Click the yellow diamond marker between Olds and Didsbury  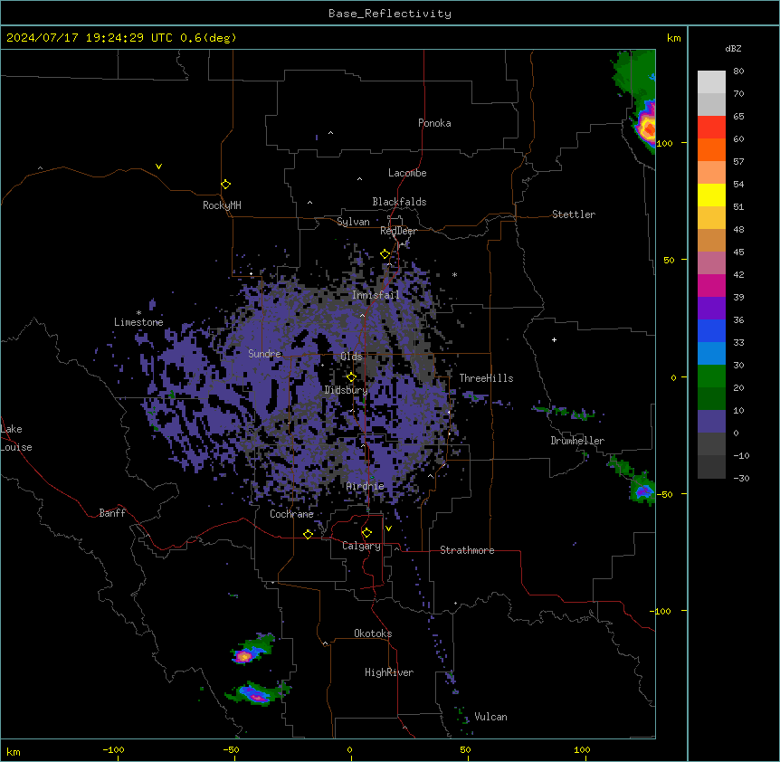351,376
